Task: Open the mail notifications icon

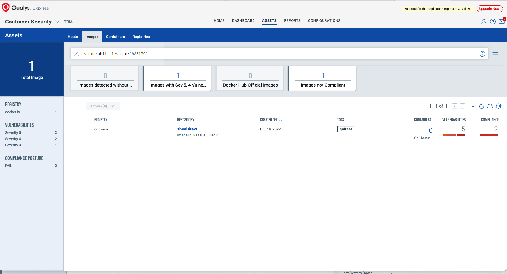Action: [502, 21]
